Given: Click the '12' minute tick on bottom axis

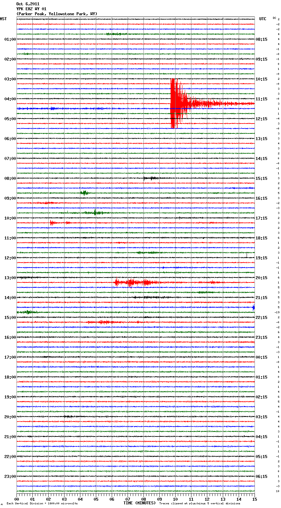Looking at the screenshot, I should pyautogui.click(x=207, y=499).
